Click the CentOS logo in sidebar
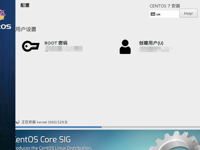This screenshot has height=150, width=200. click(2, 15)
